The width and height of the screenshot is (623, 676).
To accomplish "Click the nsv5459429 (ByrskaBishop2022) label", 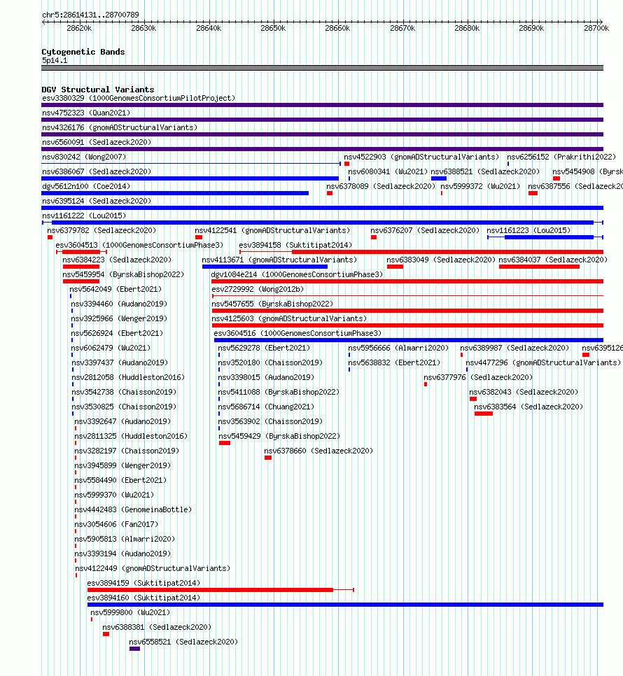I will tap(279, 436).
